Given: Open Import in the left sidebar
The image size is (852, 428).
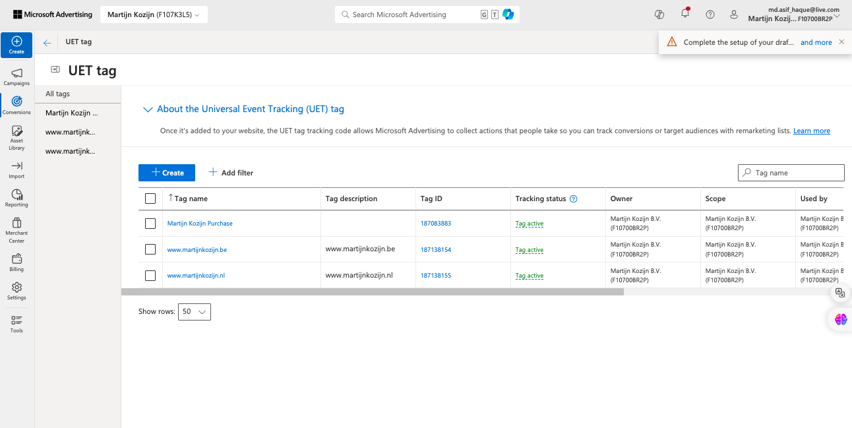Looking at the screenshot, I should [16, 169].
